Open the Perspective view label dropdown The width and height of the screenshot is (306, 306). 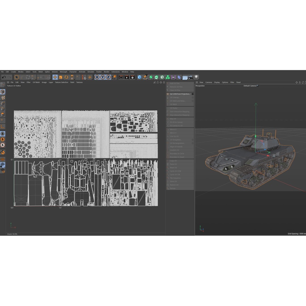point(200,86)
